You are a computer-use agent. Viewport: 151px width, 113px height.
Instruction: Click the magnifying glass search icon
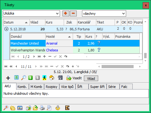(24, 78)
